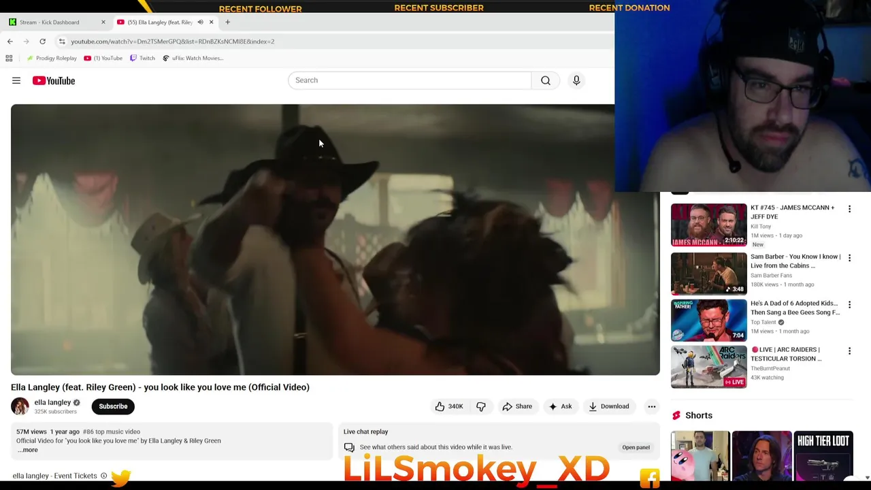Reload the current page
Viewport: 871px width, 490px height.
pos(42,42)
